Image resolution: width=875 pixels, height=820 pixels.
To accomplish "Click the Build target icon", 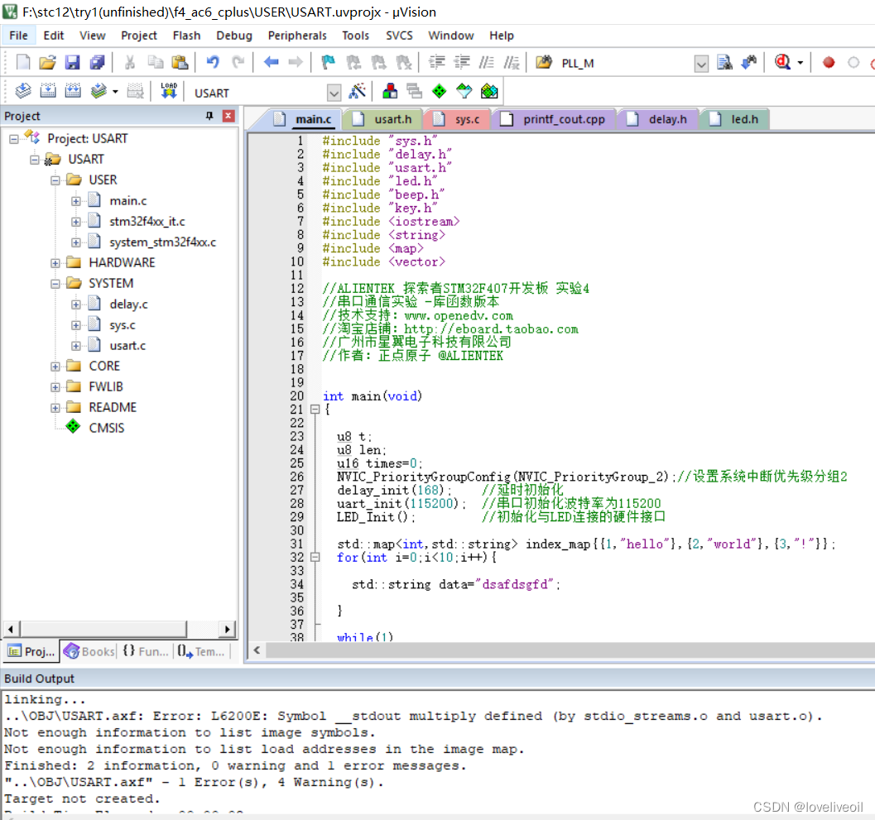I will coord(48,91).
